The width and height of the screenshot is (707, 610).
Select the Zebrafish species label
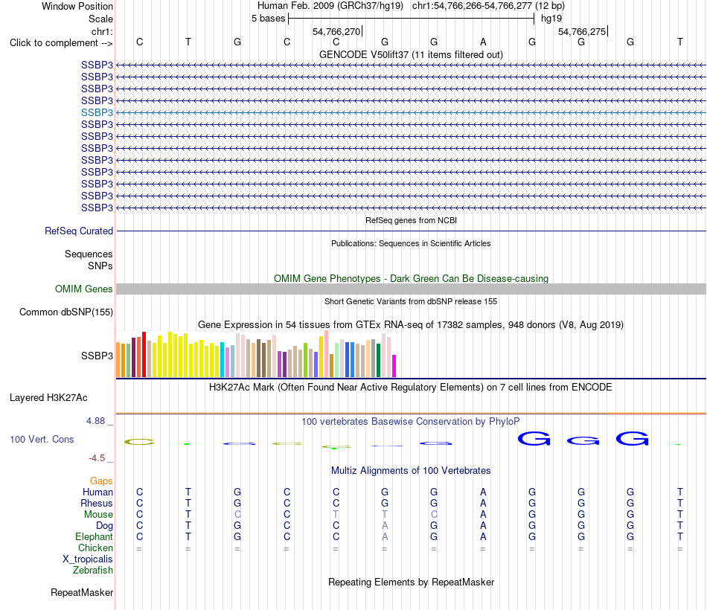(x=93, y=571)
